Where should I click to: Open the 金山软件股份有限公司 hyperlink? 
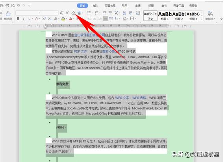pos(89,35)
